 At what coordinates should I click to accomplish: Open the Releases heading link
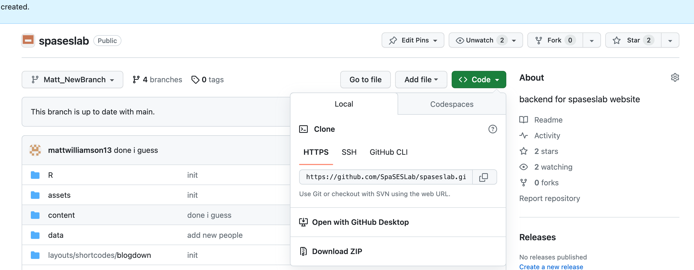(537, 237)
